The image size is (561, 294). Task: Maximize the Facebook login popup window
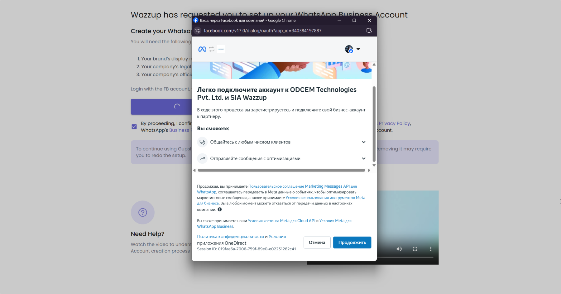[354, 20]
